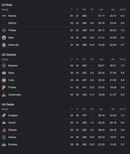Click the Braves team logo
The image size is (130, 154).
[4, 16]
